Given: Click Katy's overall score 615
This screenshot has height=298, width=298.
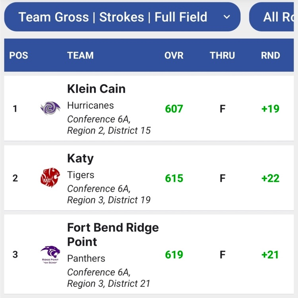Looking at the screenshot, I should click(174, 178).
